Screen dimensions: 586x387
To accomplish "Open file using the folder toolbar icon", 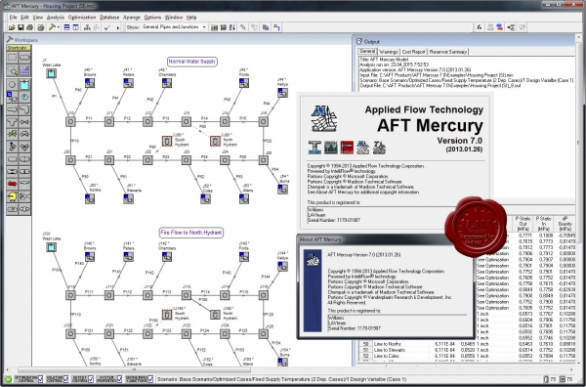I will pos(12,27).
